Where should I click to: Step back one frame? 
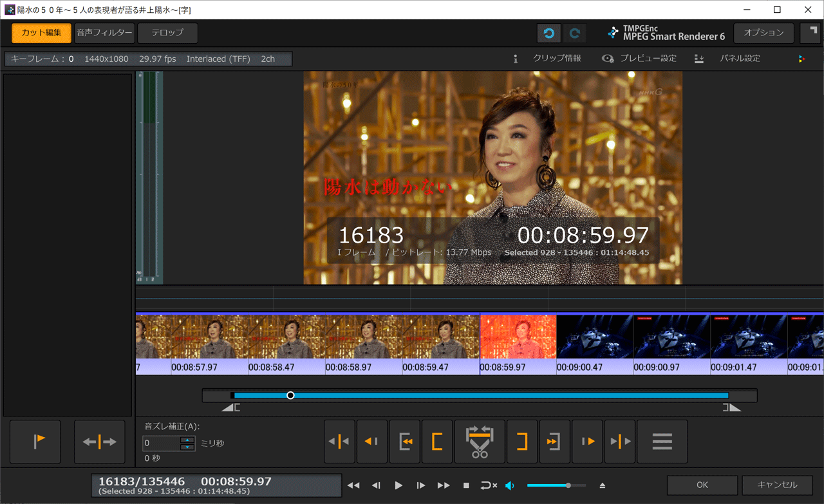pyautogui.click(x=377, y=485)
